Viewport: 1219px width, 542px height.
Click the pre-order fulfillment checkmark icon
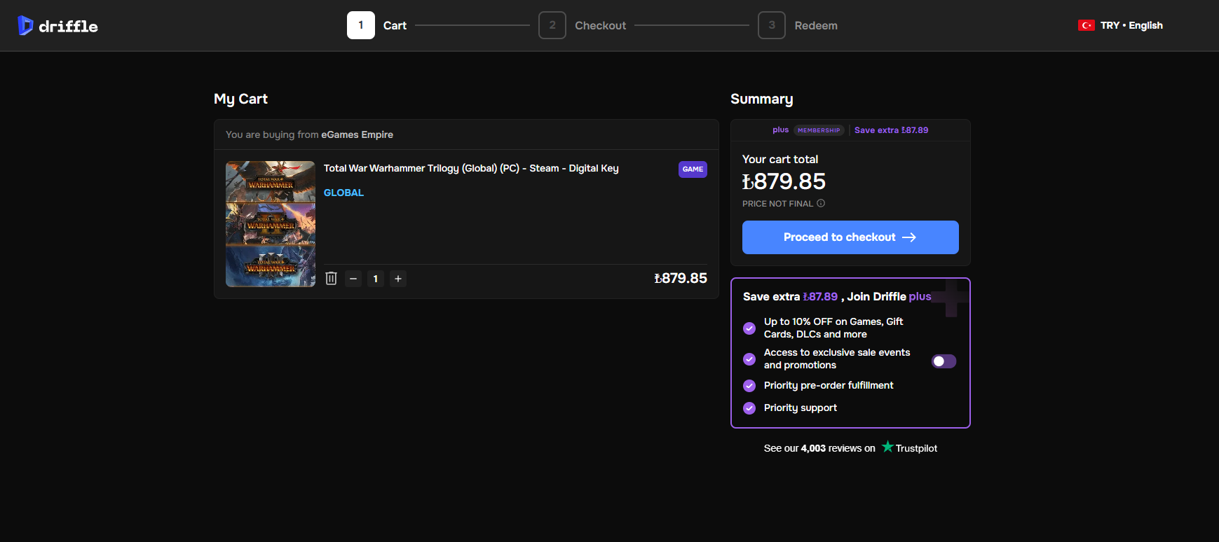749,386
